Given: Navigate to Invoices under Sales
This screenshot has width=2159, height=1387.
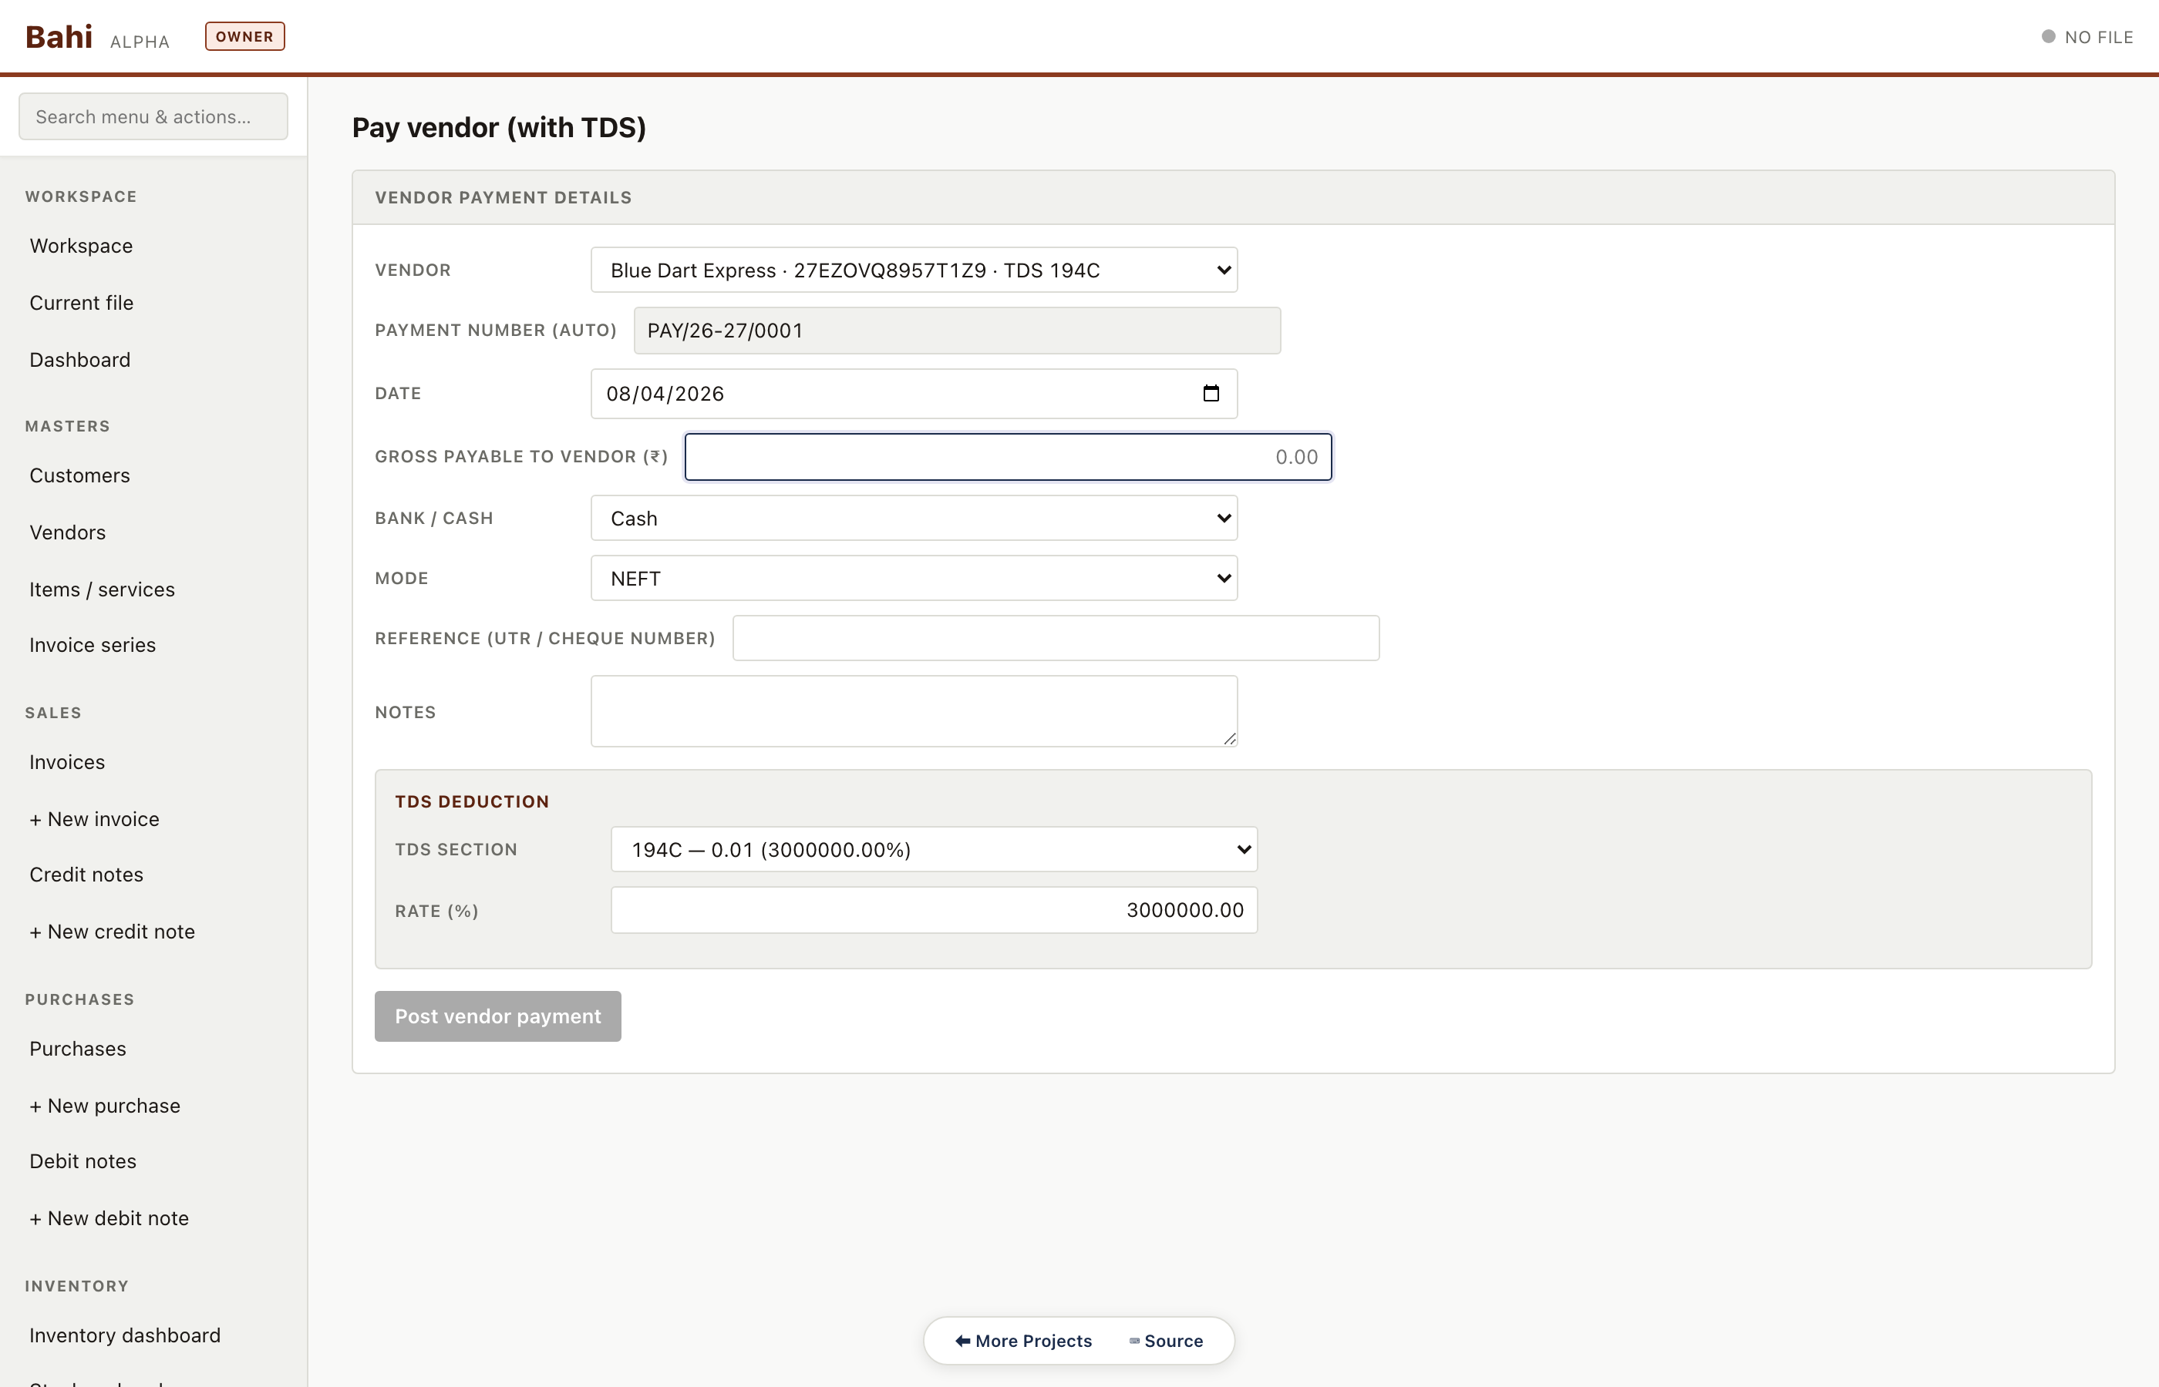Looking at the screenshot, I should [66, 761].
